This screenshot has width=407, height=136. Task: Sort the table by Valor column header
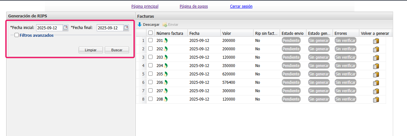[x=227, y=33]
